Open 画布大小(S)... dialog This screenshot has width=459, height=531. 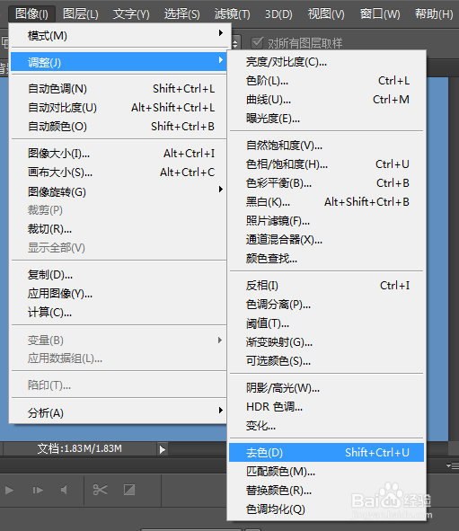click(119, 173)
